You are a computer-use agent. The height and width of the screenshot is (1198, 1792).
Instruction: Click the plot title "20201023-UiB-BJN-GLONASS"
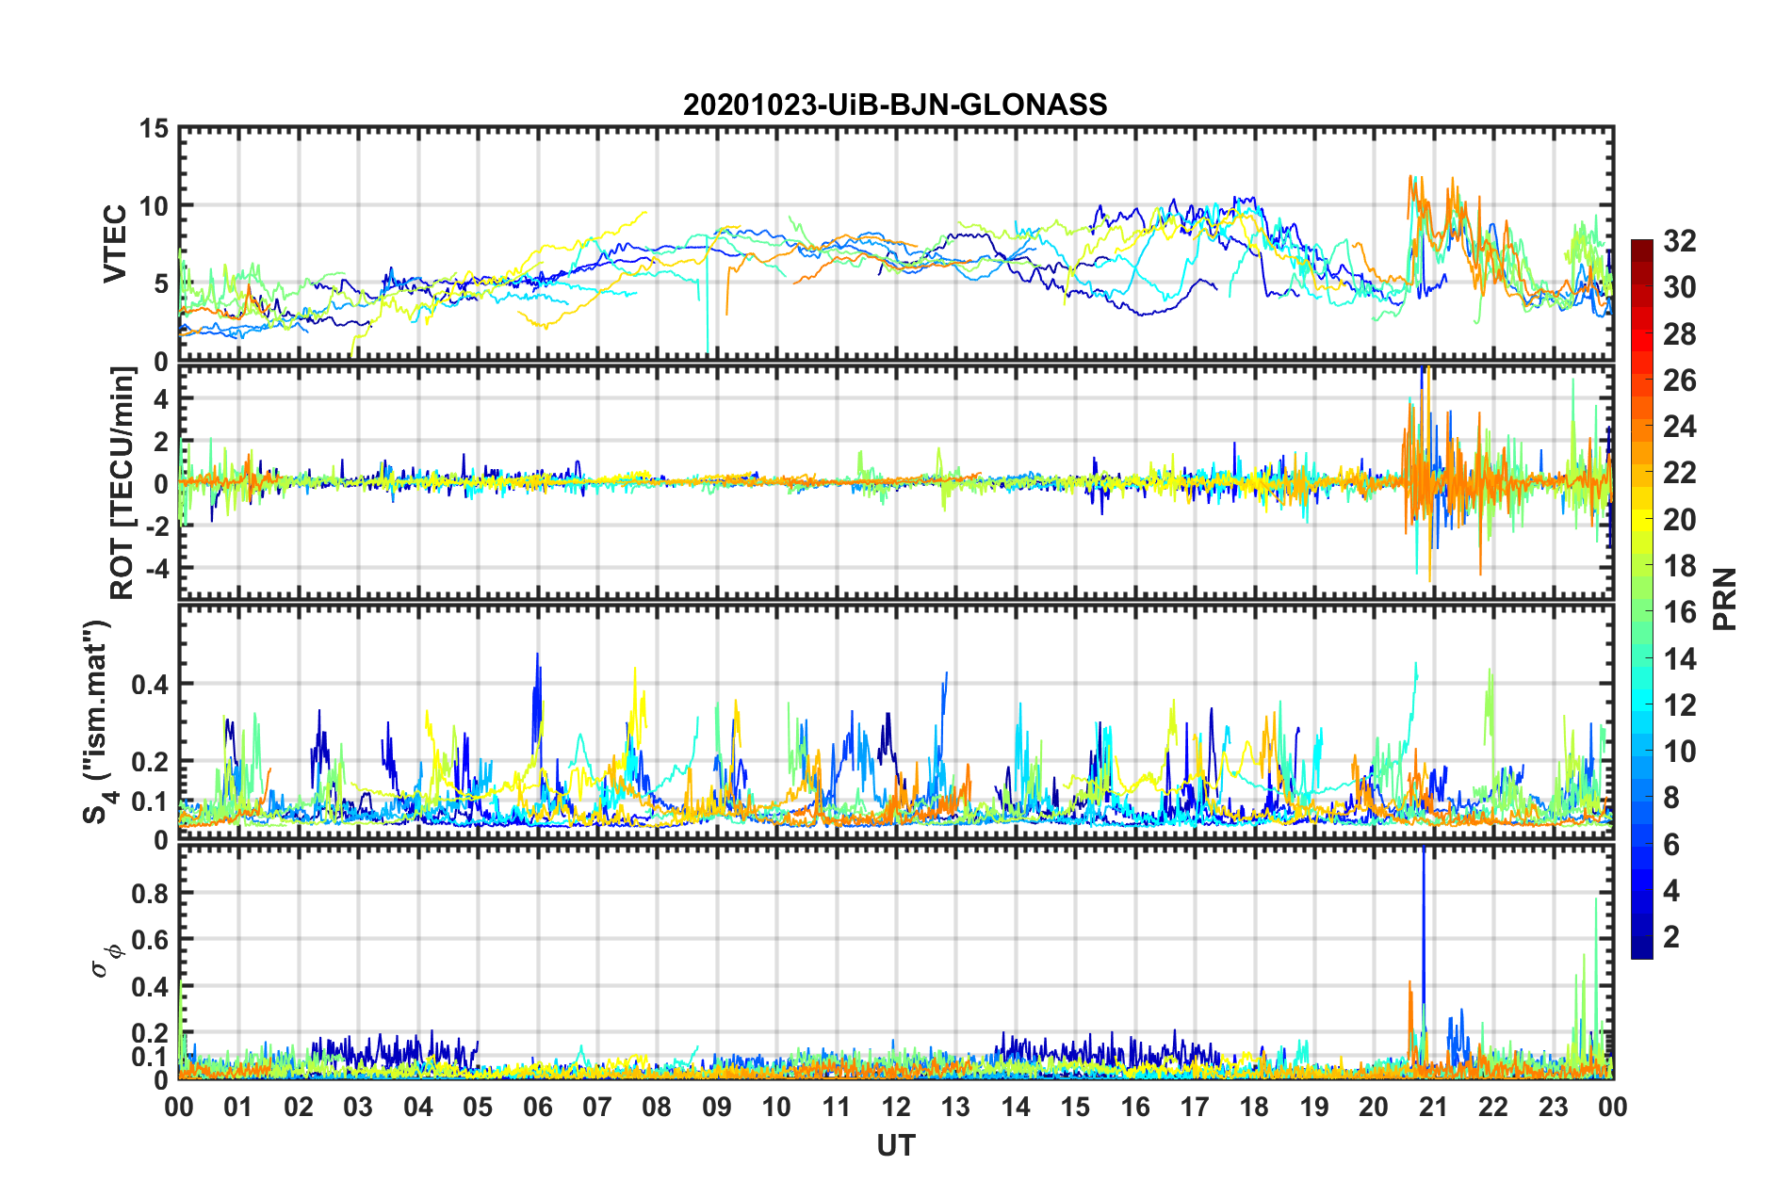pos(895,105)
